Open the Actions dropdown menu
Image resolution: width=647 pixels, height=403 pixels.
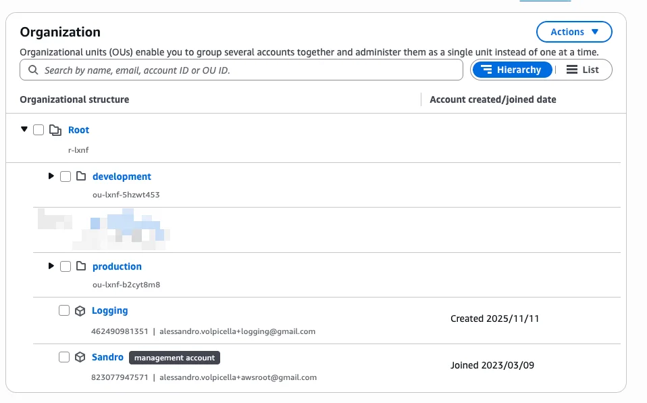573,32
